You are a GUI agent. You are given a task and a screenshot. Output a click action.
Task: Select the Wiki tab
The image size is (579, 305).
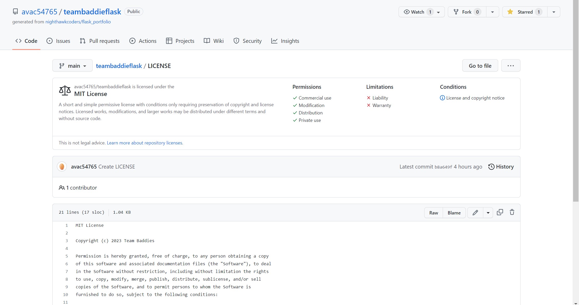coord(213,41)
